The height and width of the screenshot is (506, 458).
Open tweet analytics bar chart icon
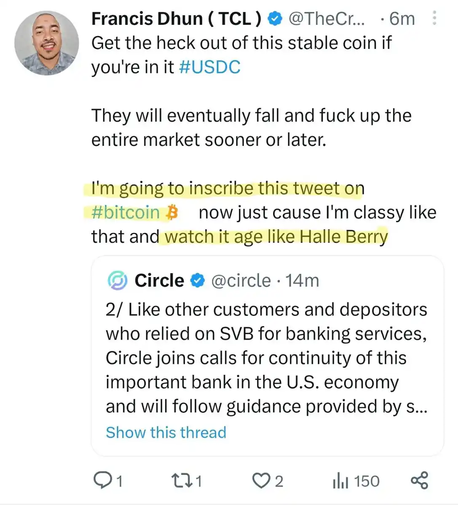340,481
